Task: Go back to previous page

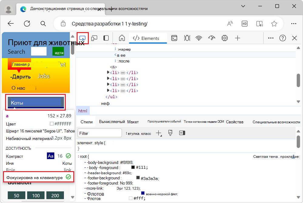Action: pos(11,24)
